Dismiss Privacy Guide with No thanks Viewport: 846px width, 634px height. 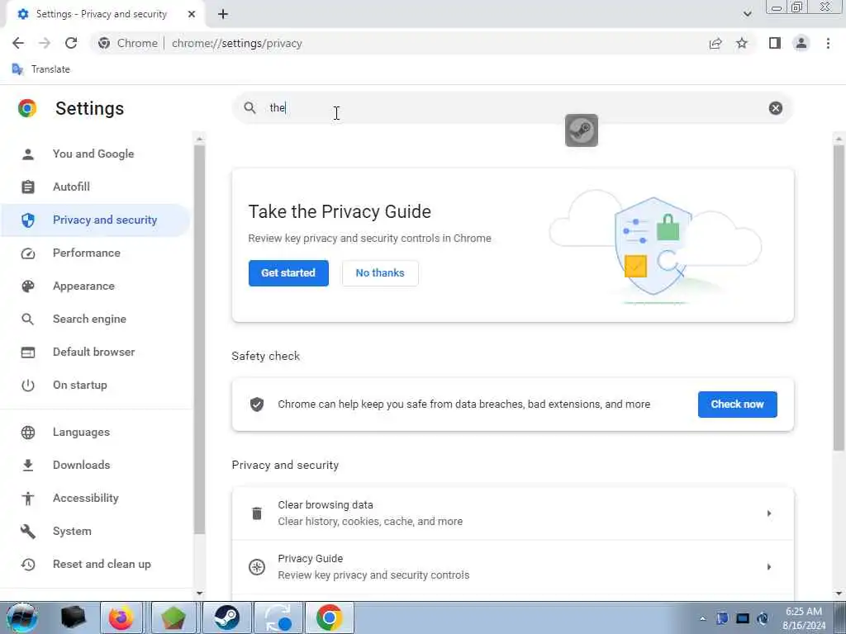point(380,272)
